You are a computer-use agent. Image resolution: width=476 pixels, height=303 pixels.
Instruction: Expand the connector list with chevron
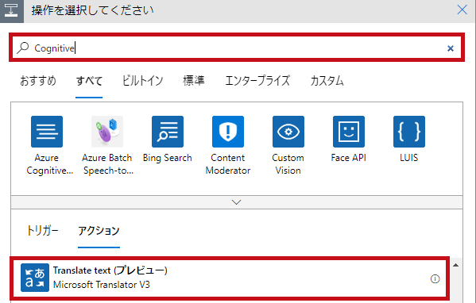pos(237,202)
